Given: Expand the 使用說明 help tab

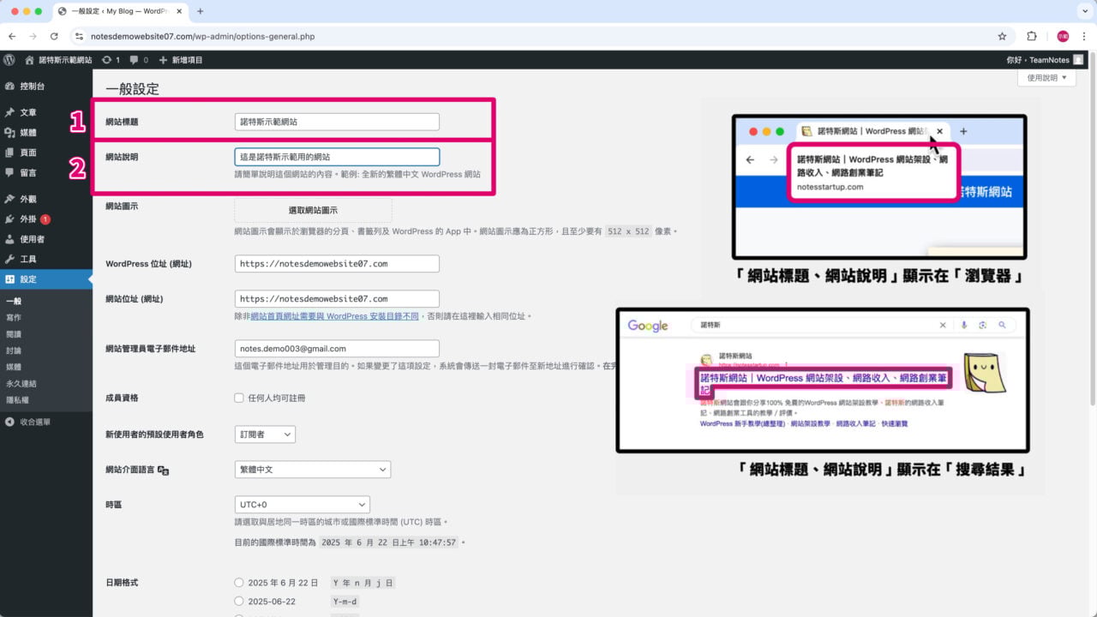Looking at the screenshot, I should 1046,78.
